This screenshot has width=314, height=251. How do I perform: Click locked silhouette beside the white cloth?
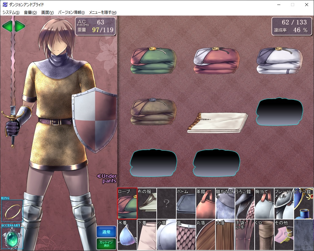pyautogui.click(x=279, y=112)
